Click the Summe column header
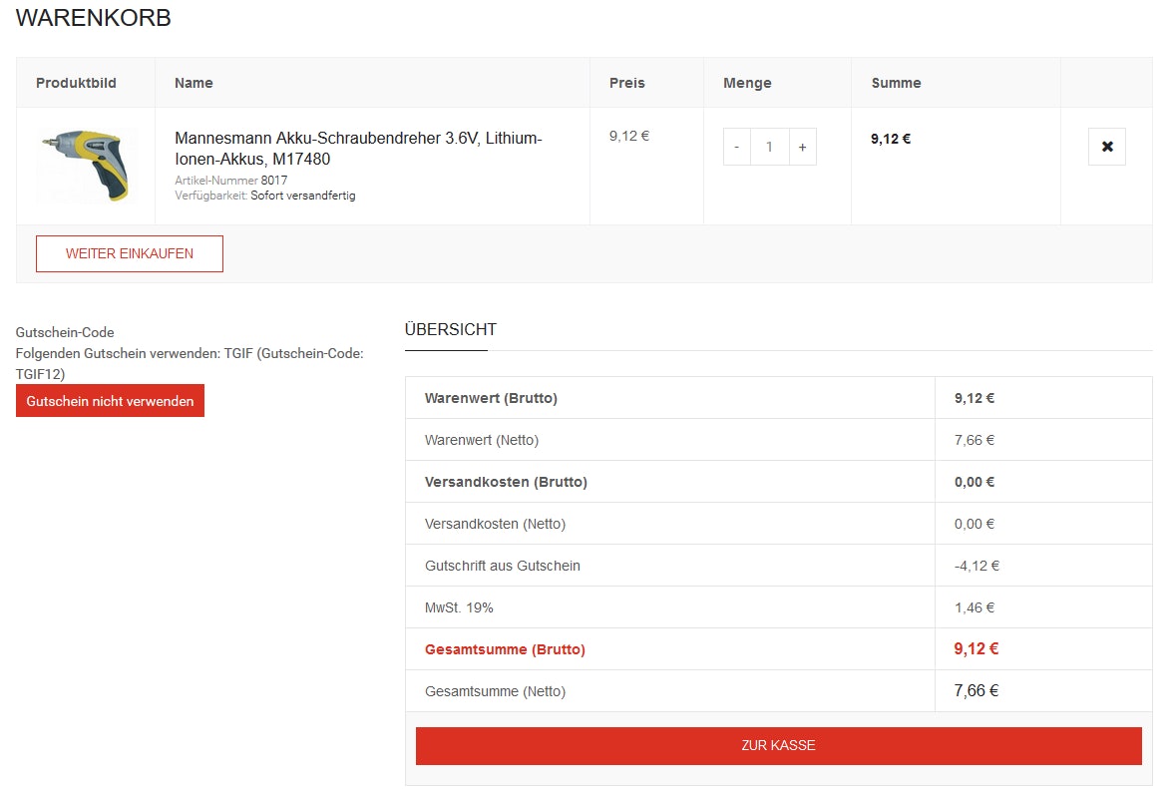 coord(896,83)
